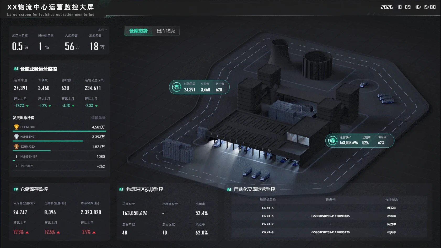Switch to the 出库物流 tab
The width and height of the screenshot is (441, 248).
[166, 31]
